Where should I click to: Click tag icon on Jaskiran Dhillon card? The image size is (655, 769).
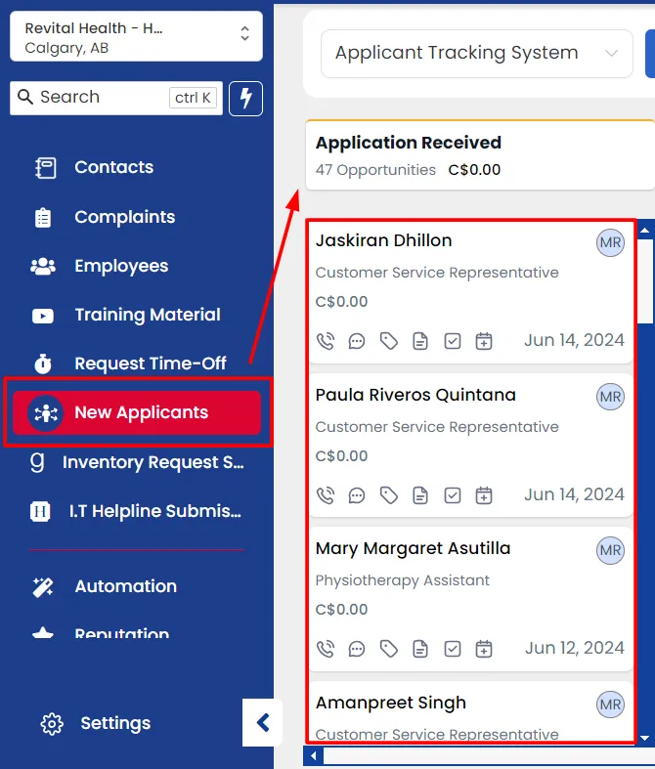coord(388,341)
